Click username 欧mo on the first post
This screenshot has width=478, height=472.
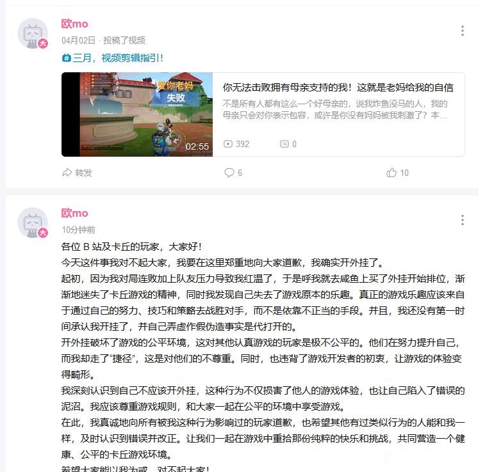coord(75,24)
